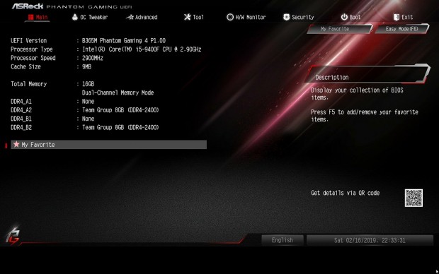This screenshot has height=274, width=439.
Task: Open the My Favorite menu row
Action: (x=108, y=144)
